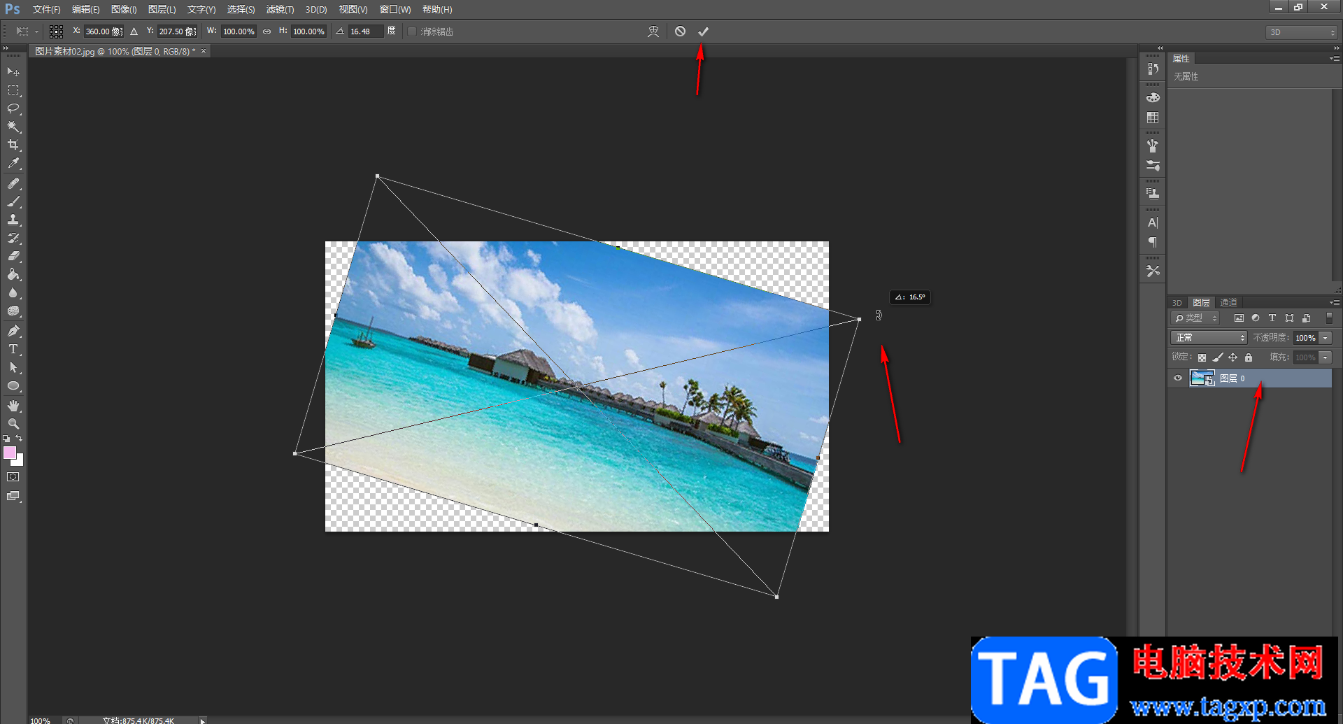
Task: Open the 正常 blend mode dropdown
Action: [1209, 338]
